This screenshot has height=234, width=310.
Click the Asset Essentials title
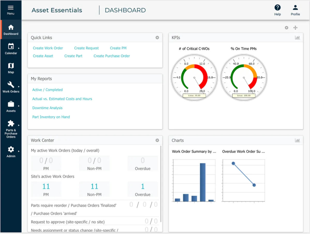(x=57, y=10)
